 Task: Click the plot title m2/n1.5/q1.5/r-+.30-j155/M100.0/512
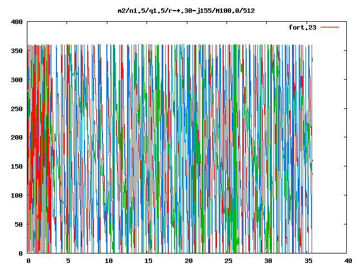[186, 11]
